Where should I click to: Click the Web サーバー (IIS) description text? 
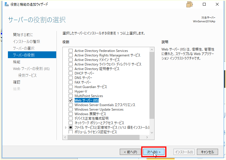coord(188,54)
